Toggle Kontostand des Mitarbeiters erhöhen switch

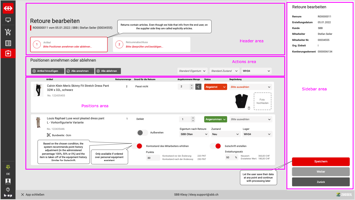(x=137, y=146)
